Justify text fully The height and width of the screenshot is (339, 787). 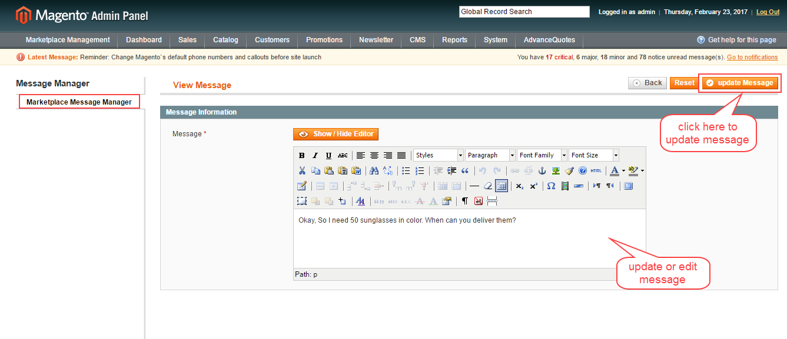(401, 155)
